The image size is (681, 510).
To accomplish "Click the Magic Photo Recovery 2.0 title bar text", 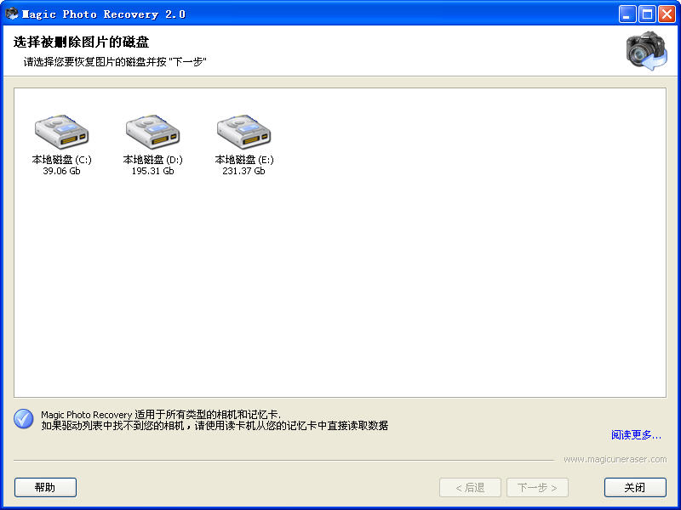I will [104, 14].
